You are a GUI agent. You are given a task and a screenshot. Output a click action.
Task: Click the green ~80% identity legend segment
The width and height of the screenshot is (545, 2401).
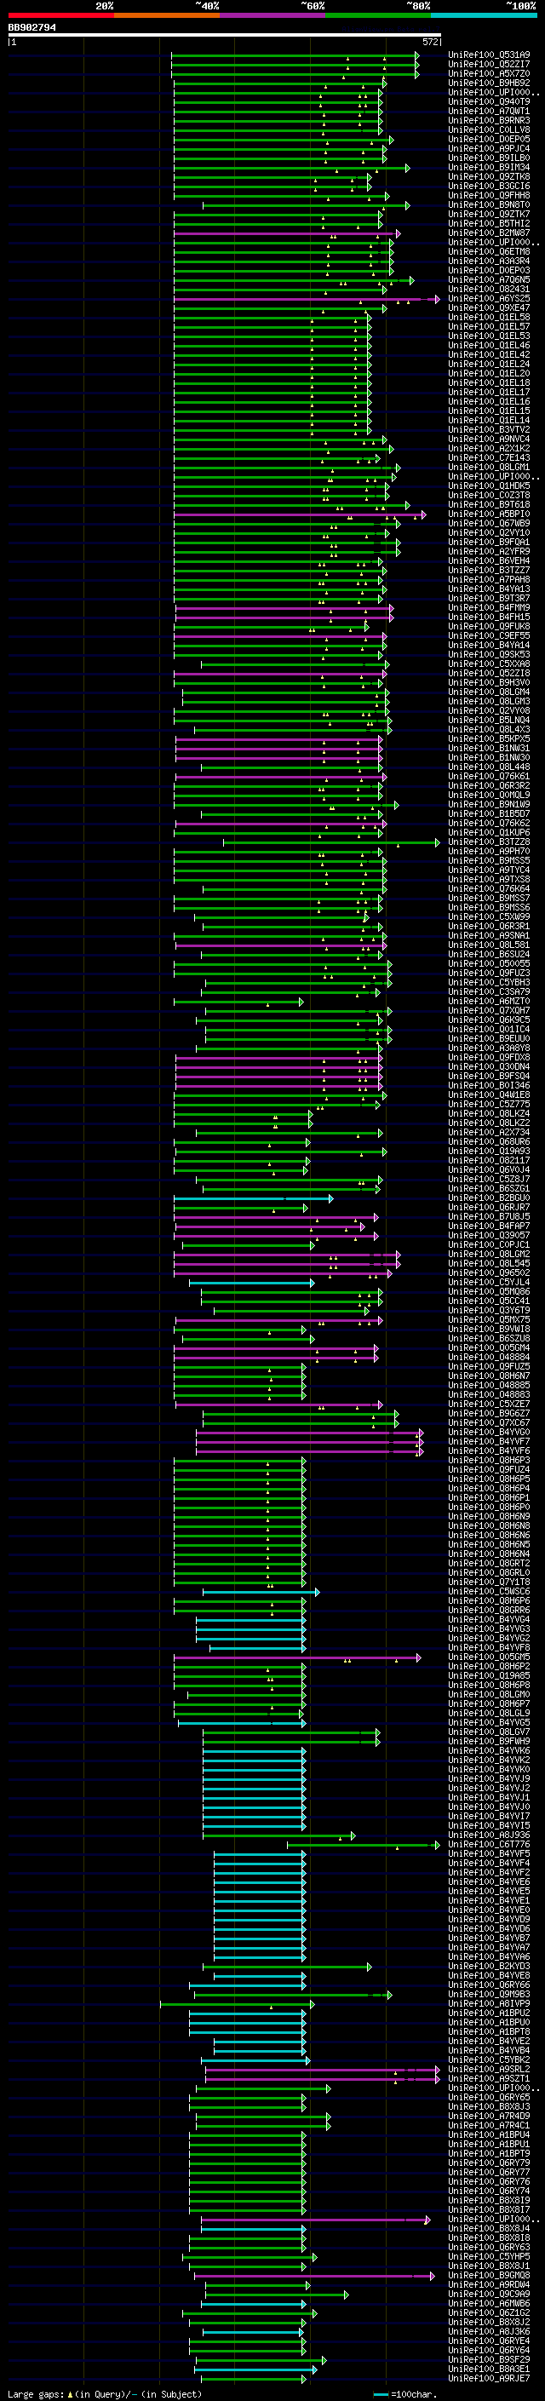point(378,15)
